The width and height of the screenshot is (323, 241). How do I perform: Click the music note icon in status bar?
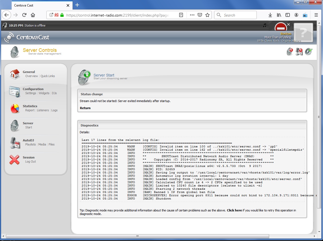265,26
